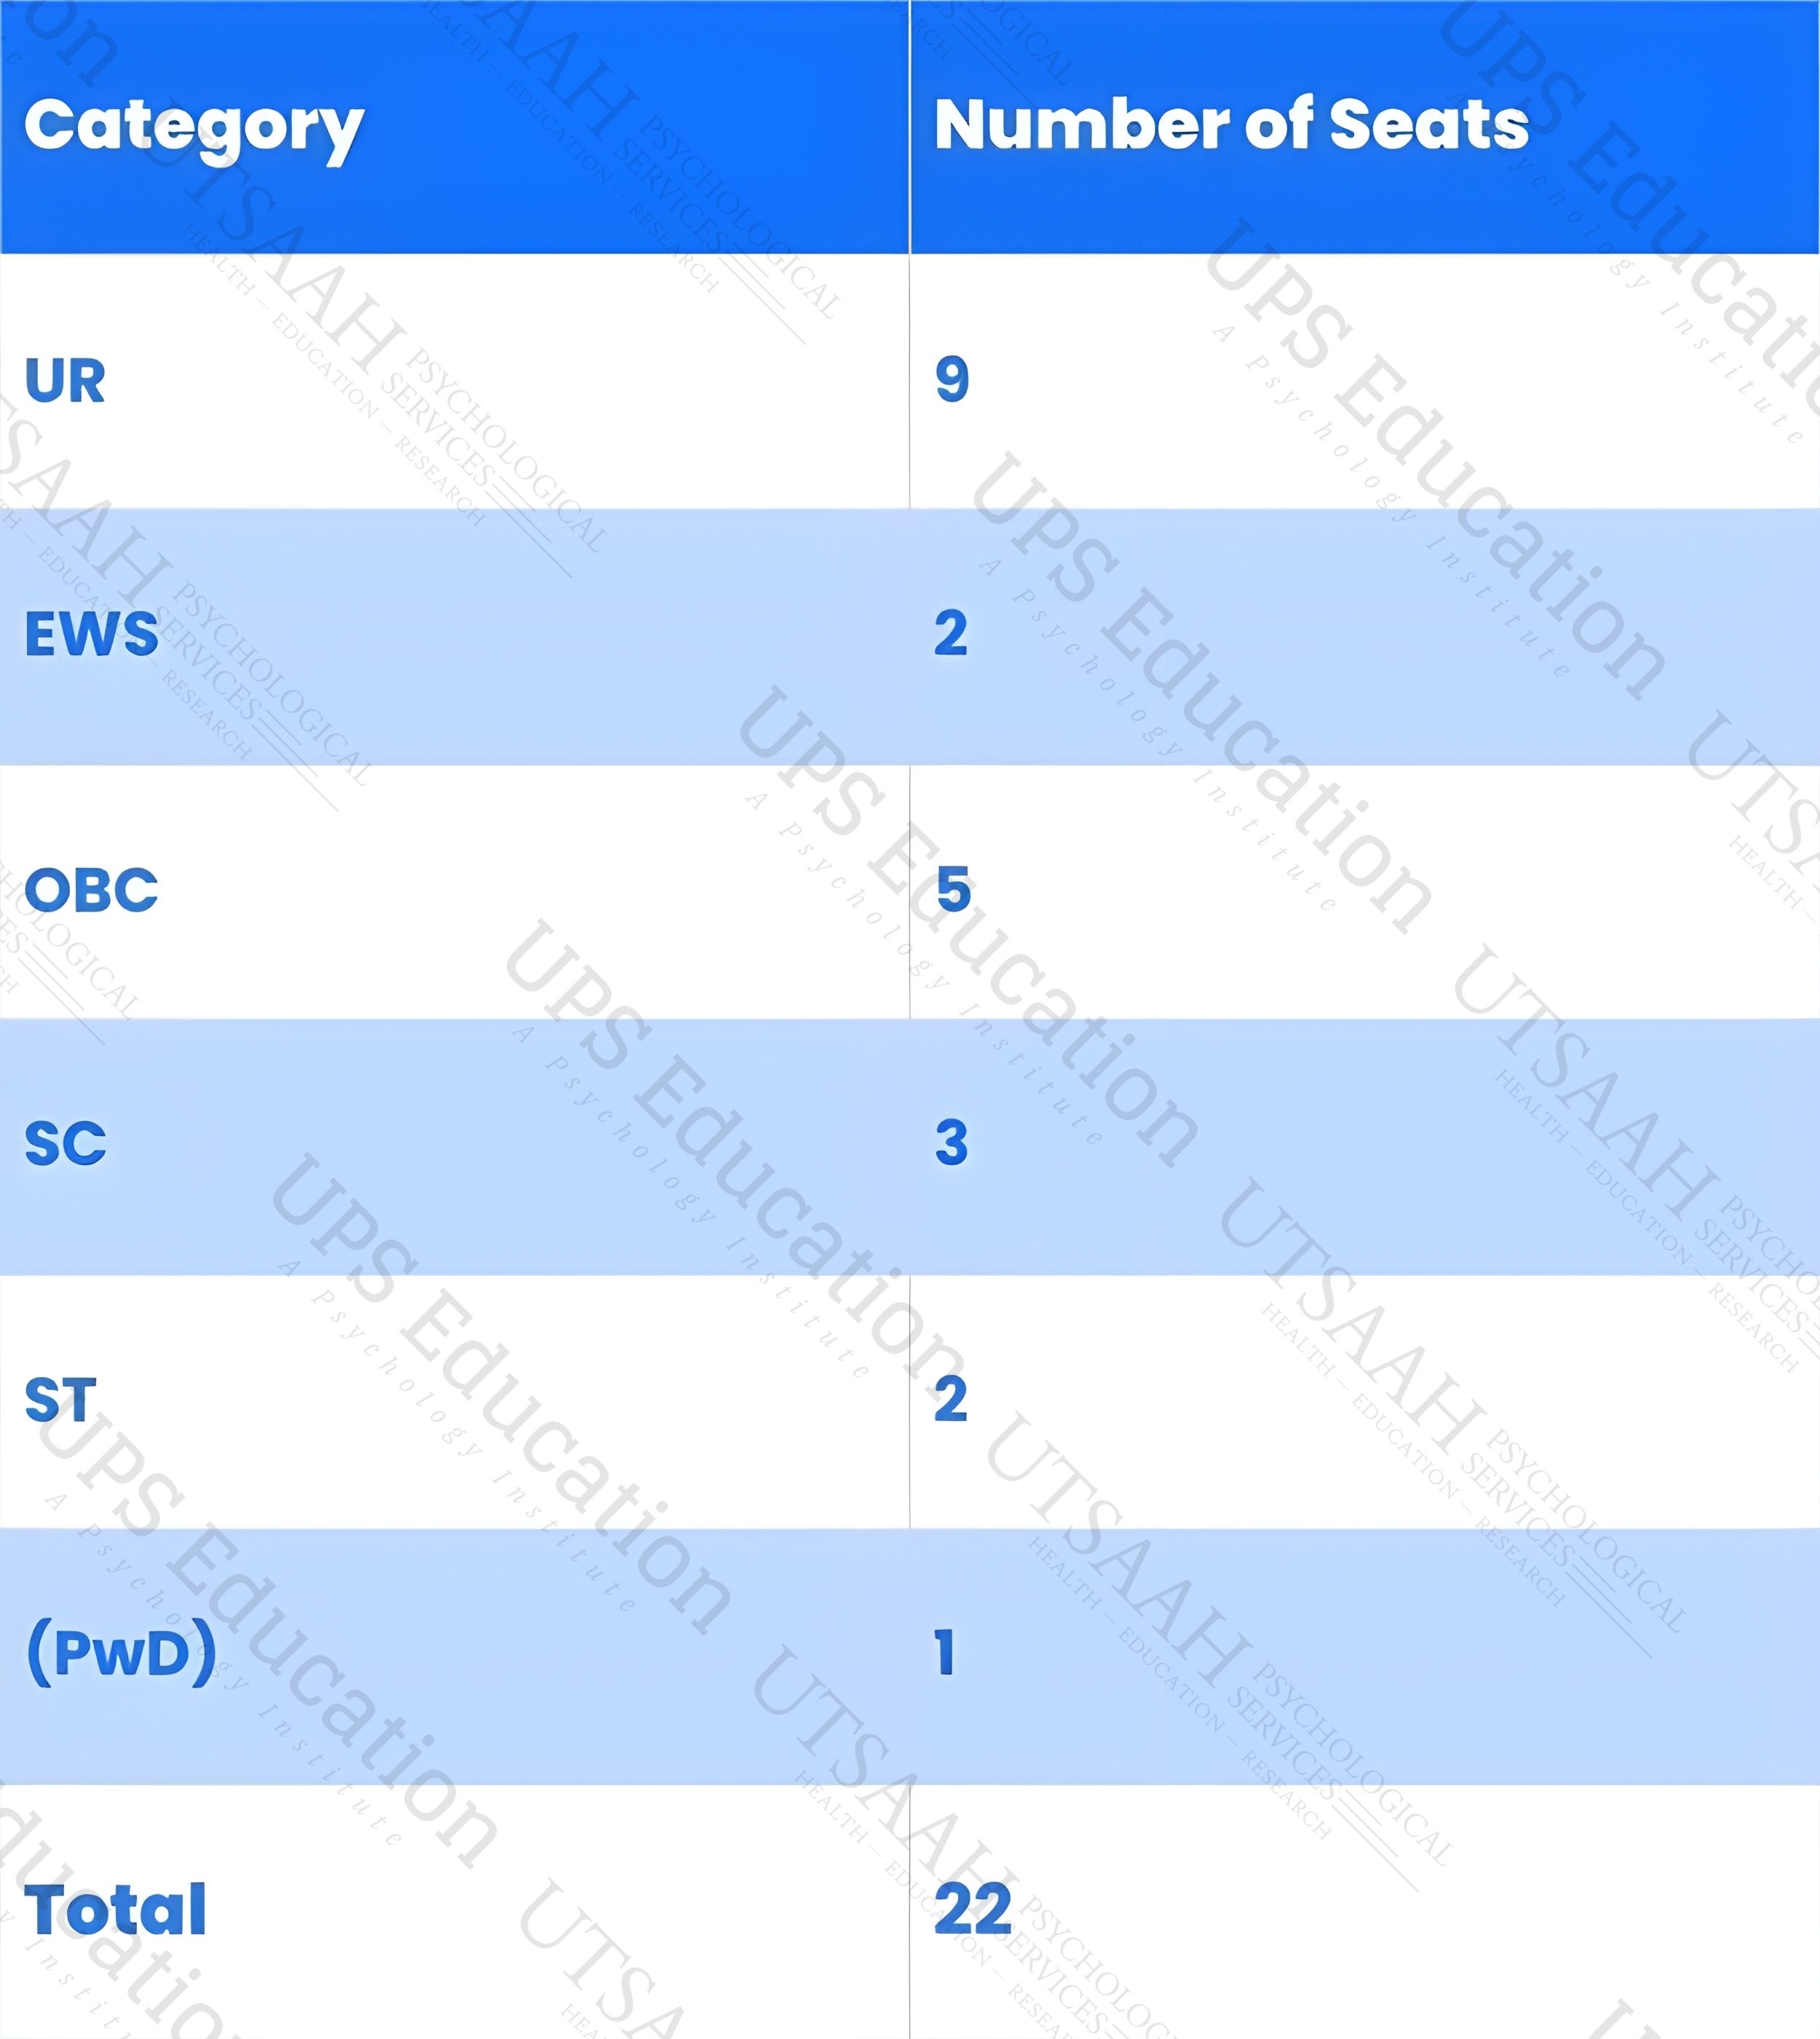The height and width of the screenshot is (2039, 1820).
Task: Select the ST category label
Action: (x=60, y=1400)
